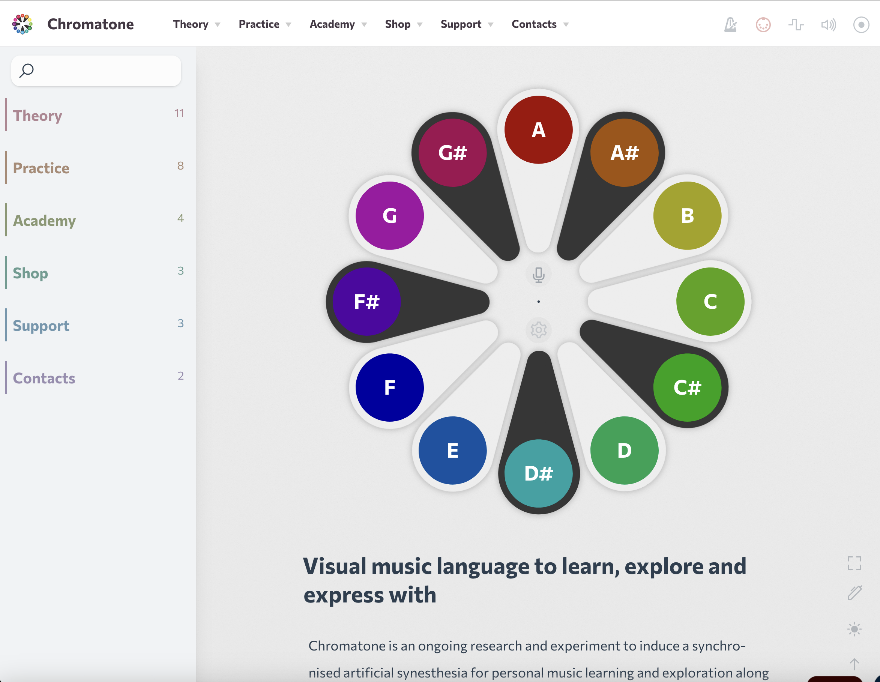This screenshot has height=682, width=880.
Task: Open the Academy menu in top navigation
Action: (332, 24)
